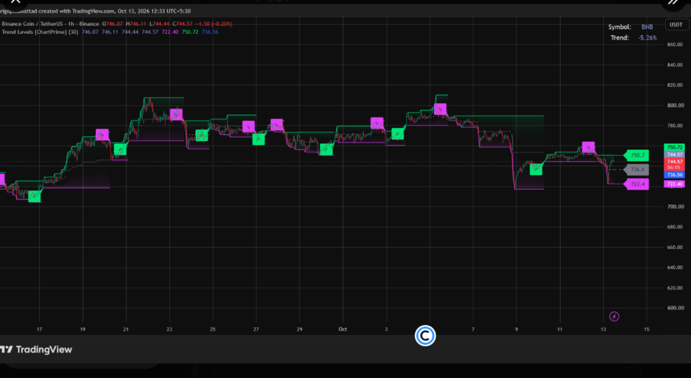Click the date label 27 on the time axis
The width and height of the screenshot is (691, 378).
point(256,329)
